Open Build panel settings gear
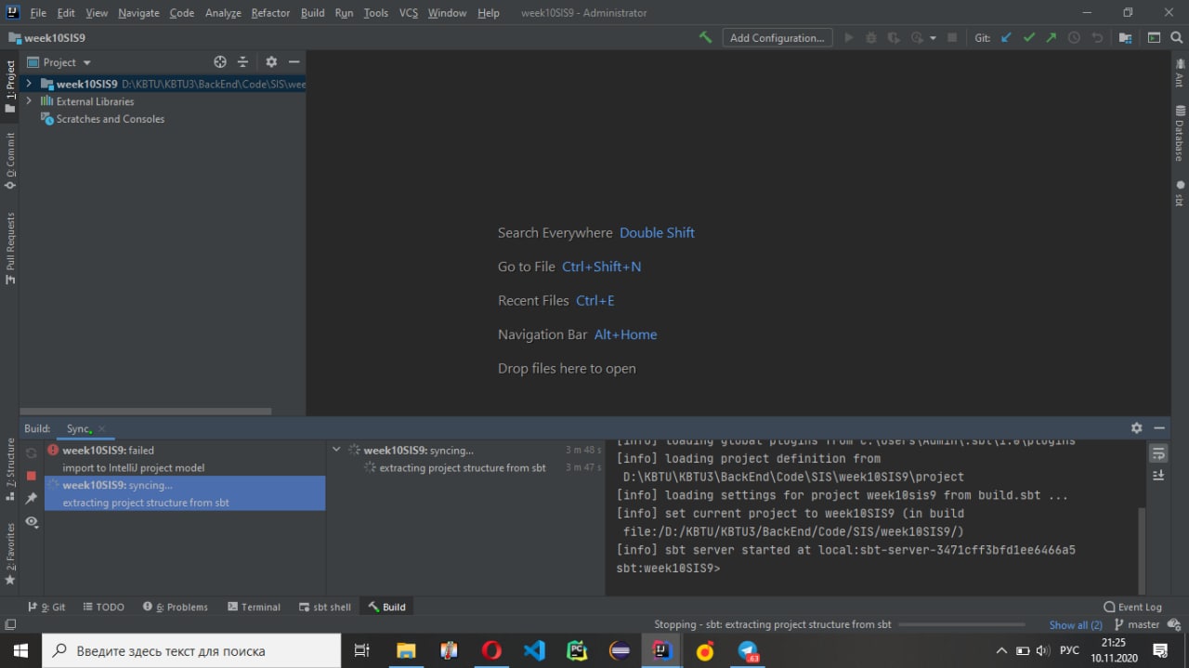1189x668 pixels. tap(1136, 428)
